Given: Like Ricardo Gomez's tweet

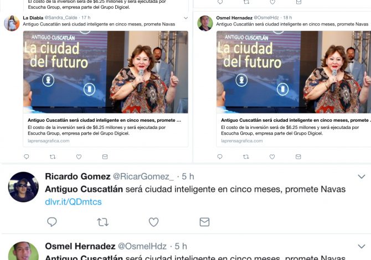Looking at the screenshot, I should [x=153, y=222].
